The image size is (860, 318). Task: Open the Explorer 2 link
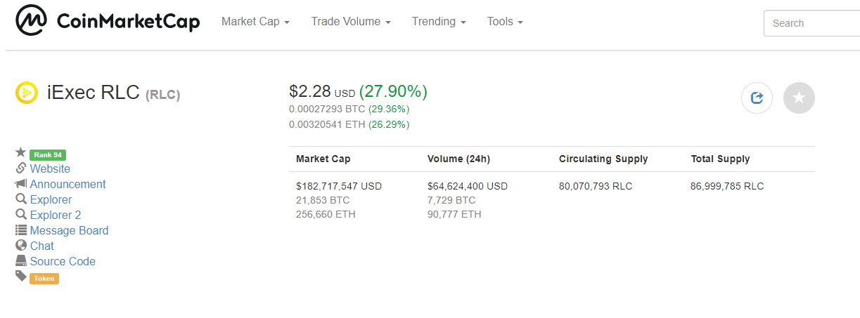[x=55, y=215]
